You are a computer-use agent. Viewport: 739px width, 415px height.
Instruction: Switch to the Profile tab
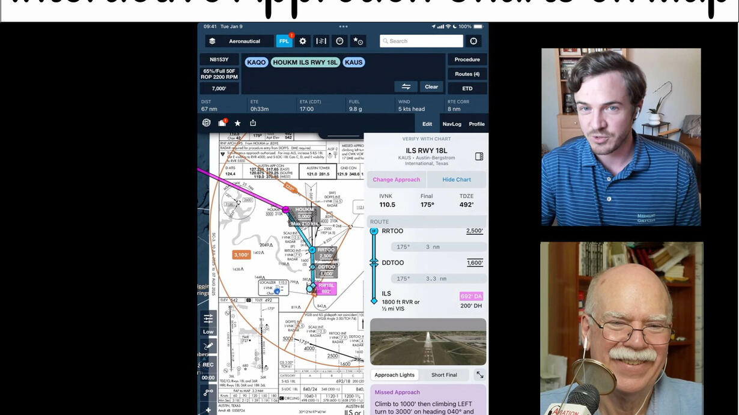click(476, 124)
